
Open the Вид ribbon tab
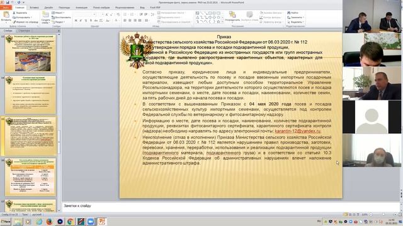[x=142, y=8]
